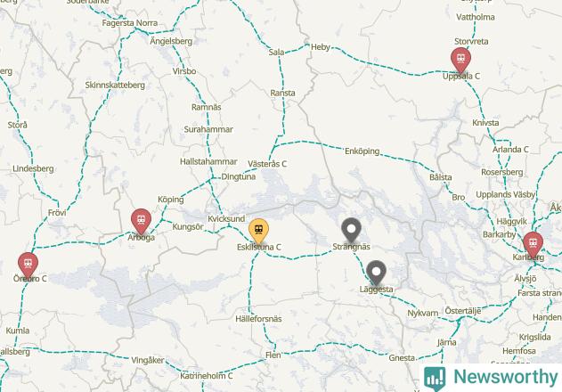Click the gray location pin at Läggesta
Screen dimensions: 562x392
click(x=376, y=272)
